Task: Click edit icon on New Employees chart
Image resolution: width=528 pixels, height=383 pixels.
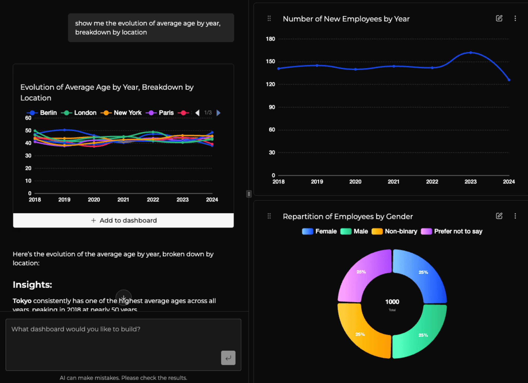Action: [x=499, y=18]
